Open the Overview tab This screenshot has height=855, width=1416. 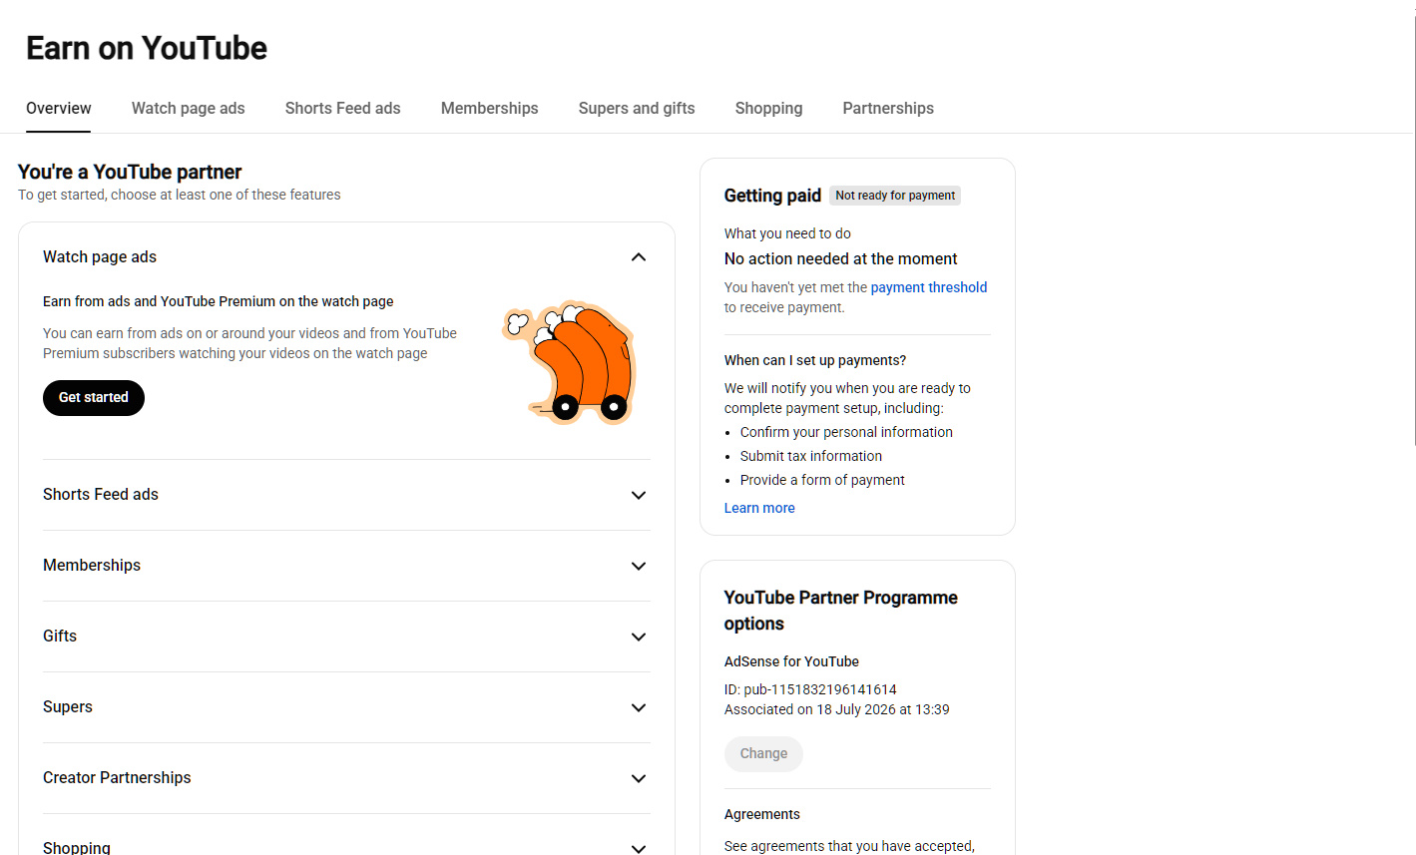59,108
